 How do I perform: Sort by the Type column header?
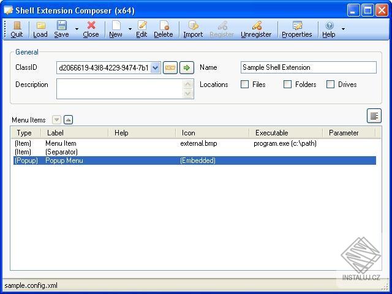(26, 133)
